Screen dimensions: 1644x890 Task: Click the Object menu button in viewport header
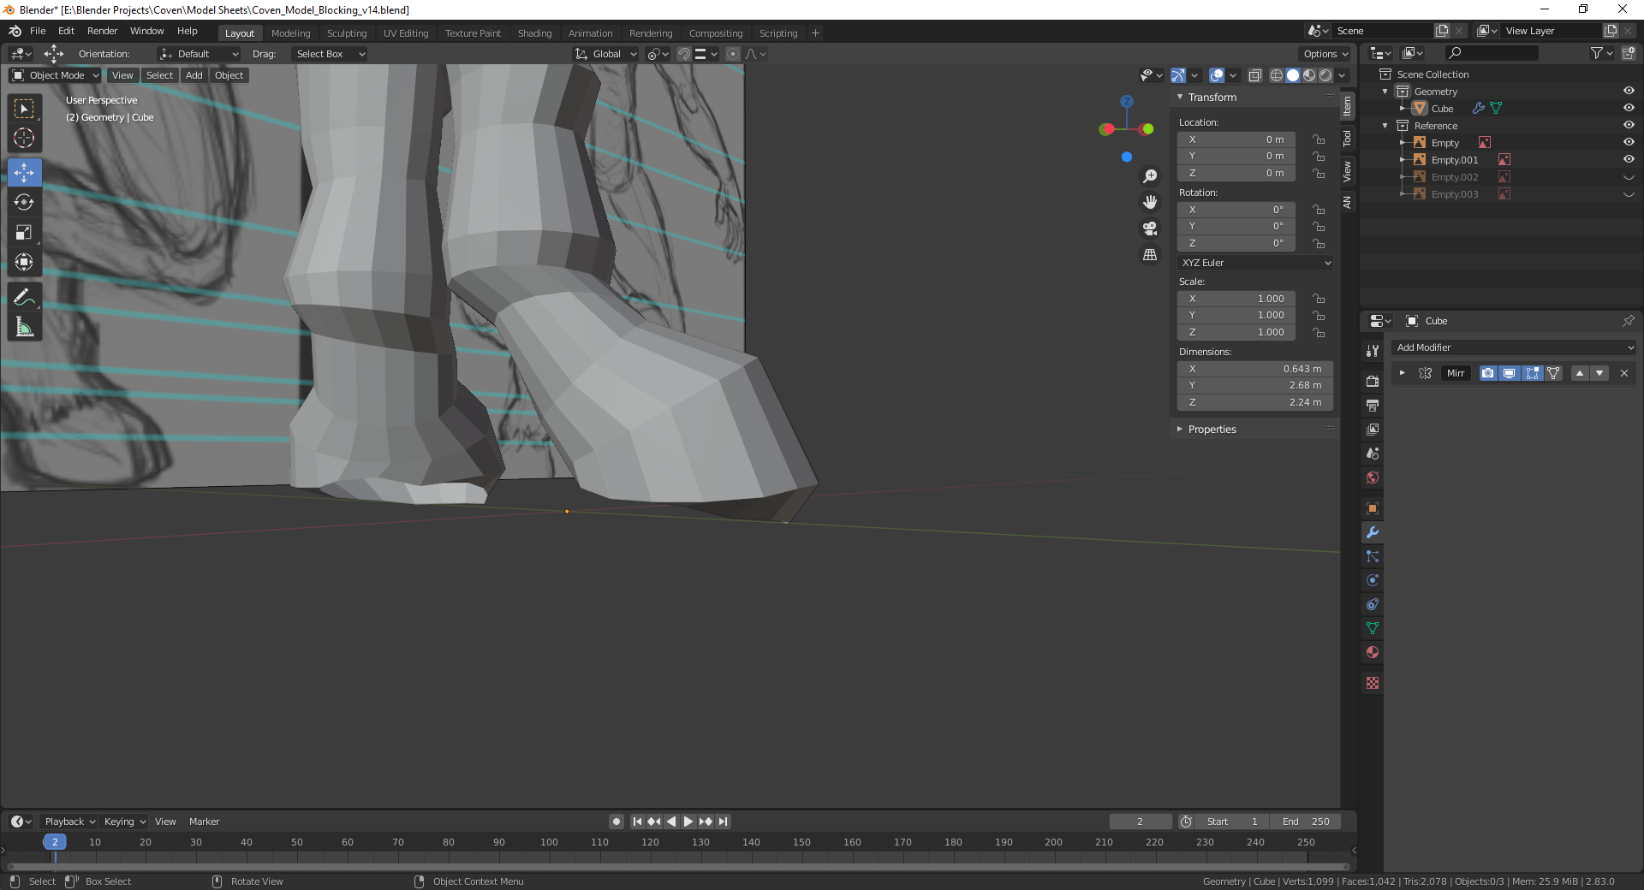229,75
